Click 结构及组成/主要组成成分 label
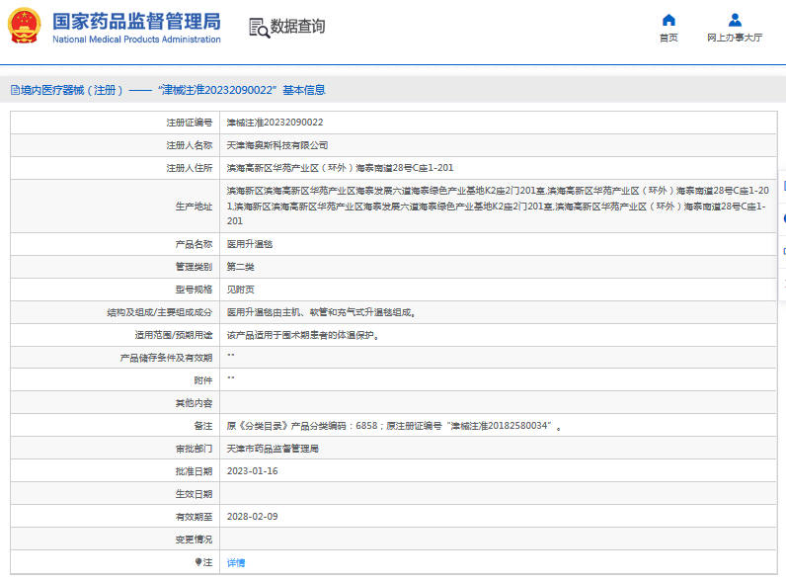Image resolution: width=786 pixels, height=582 pixels. [159, 312]
